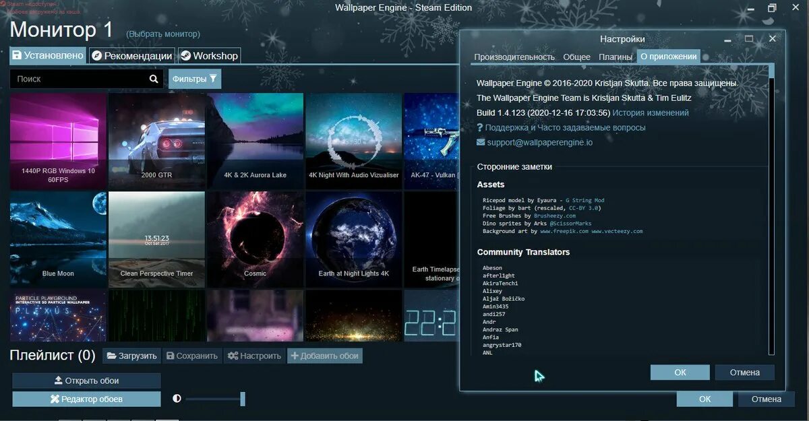809x421 pixels.
Task: Open the Плагины settings tab
Action: [616, 57]
